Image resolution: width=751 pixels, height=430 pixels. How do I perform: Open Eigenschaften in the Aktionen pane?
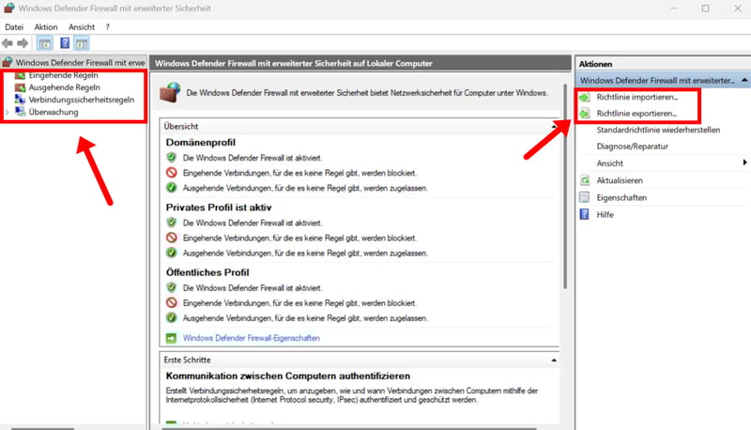(621, 198)
